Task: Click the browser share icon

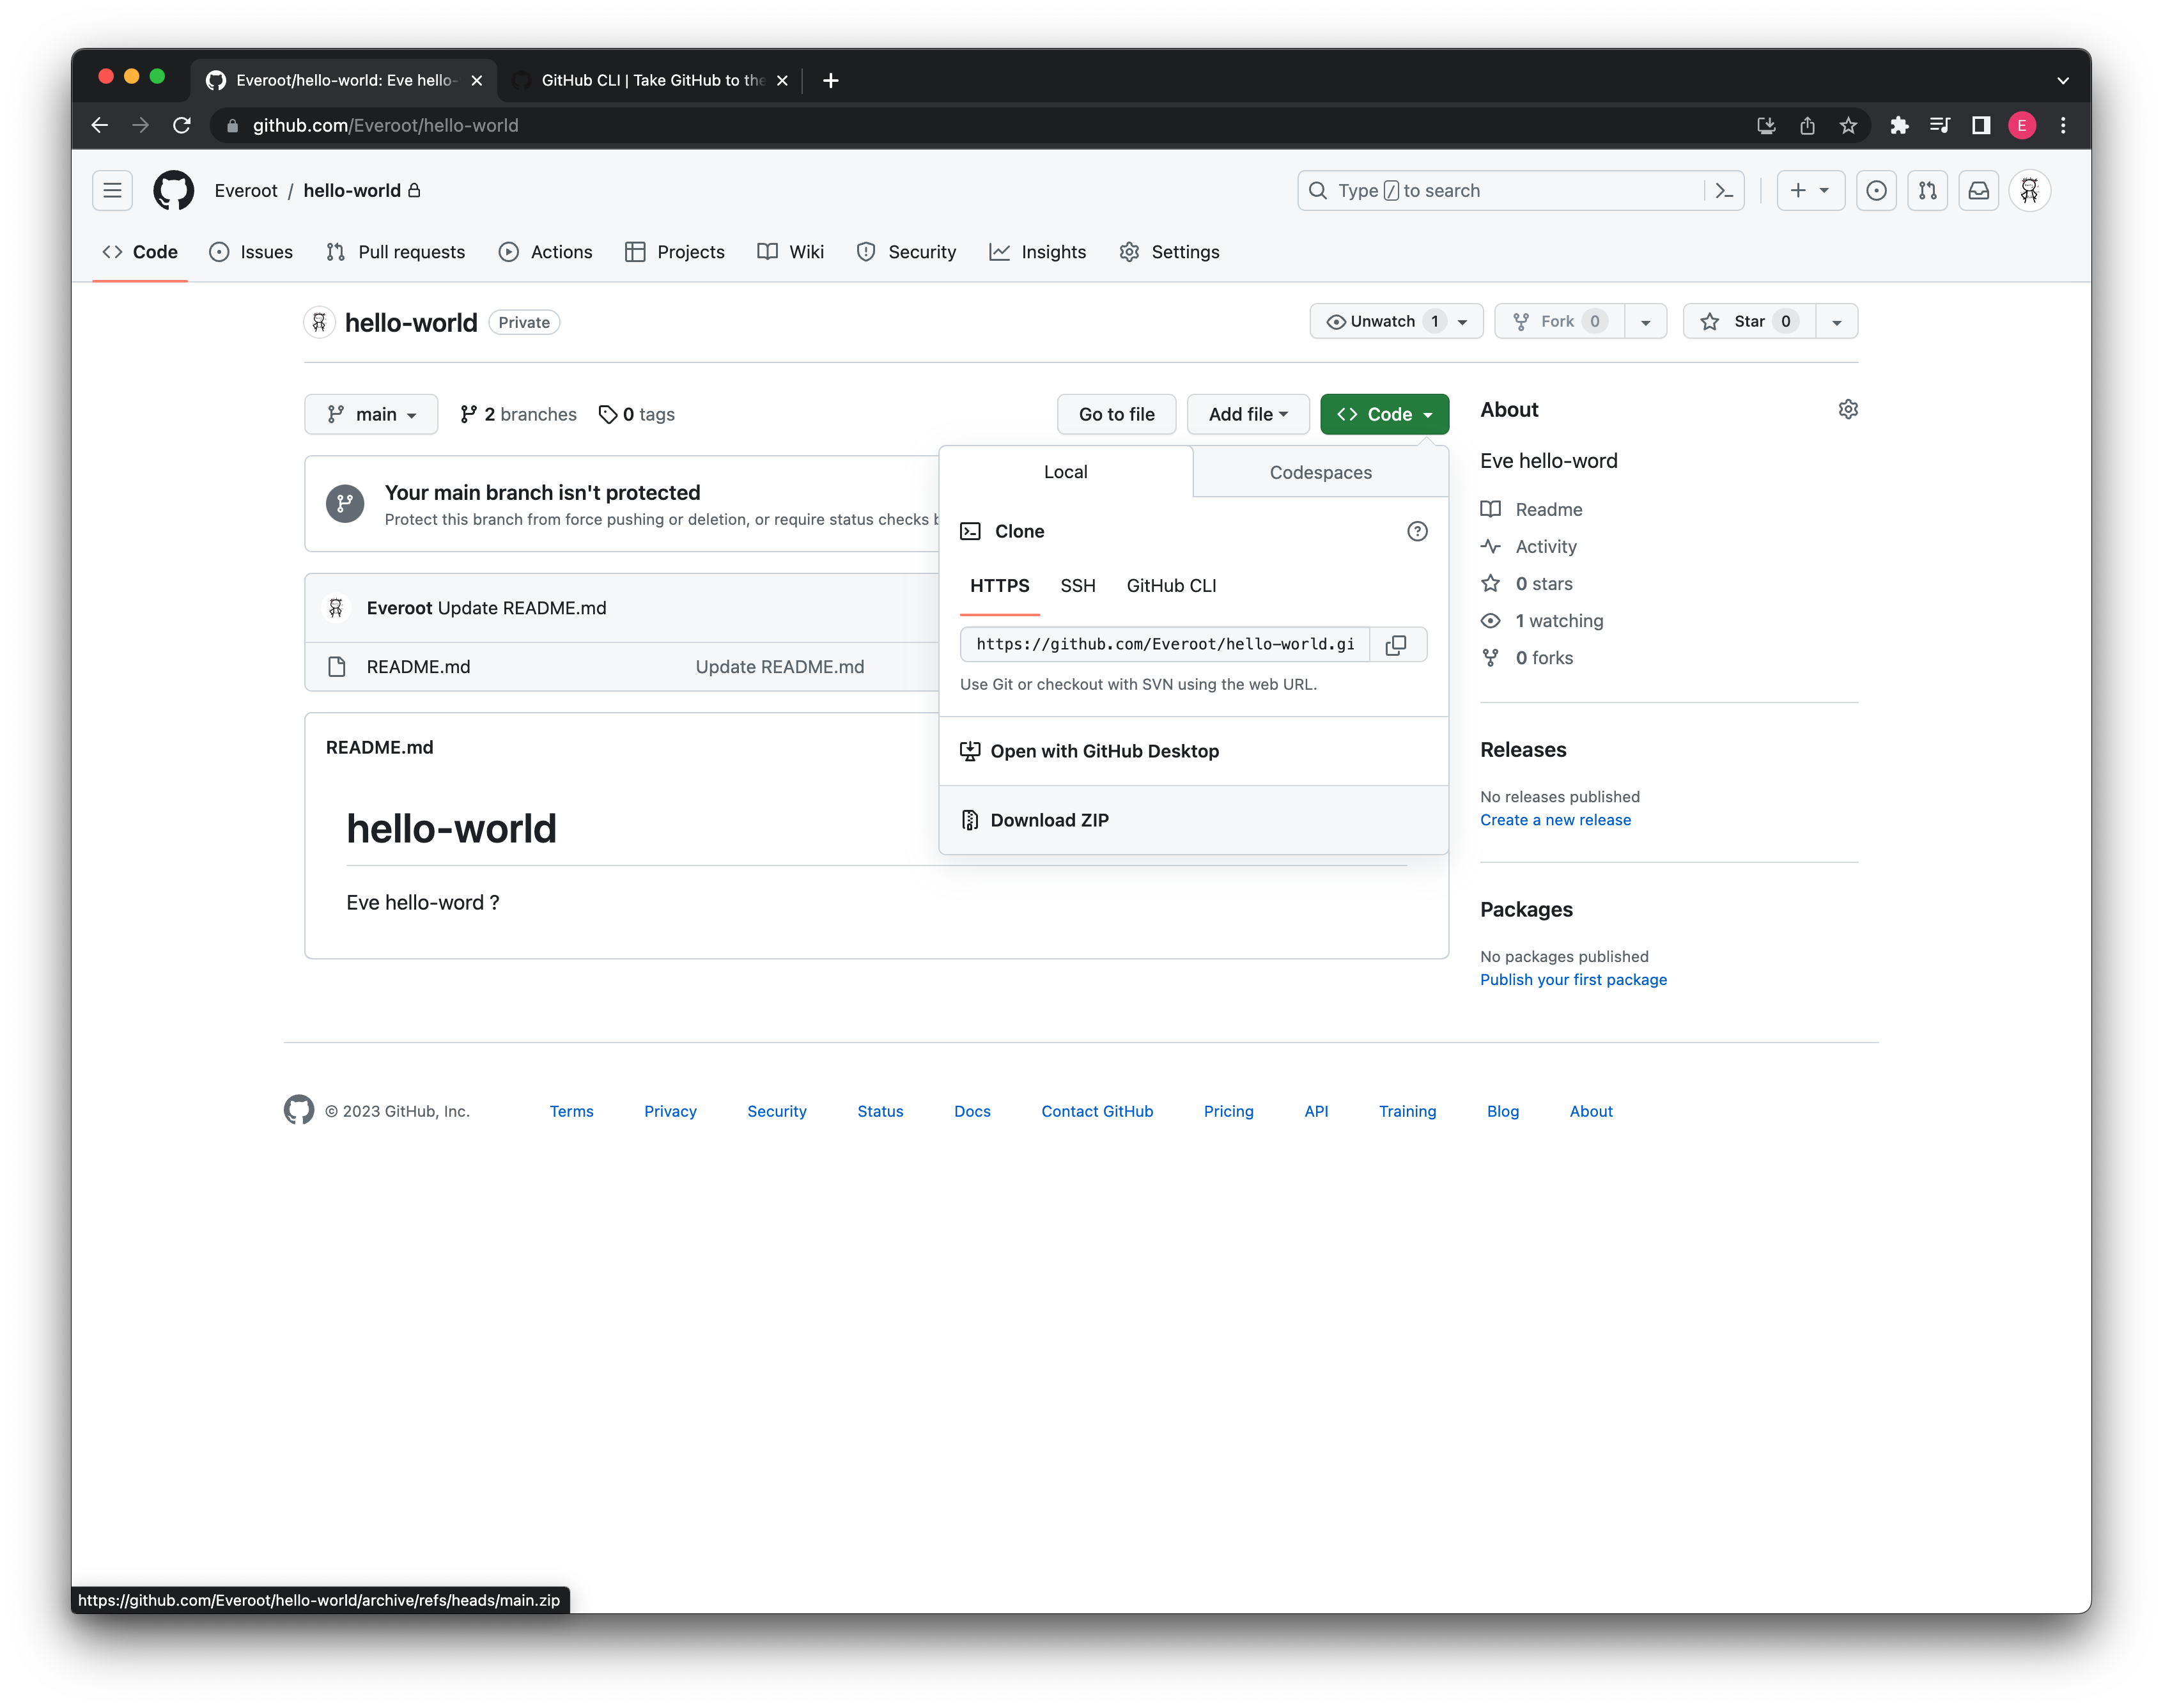Action: point(1806,125)
